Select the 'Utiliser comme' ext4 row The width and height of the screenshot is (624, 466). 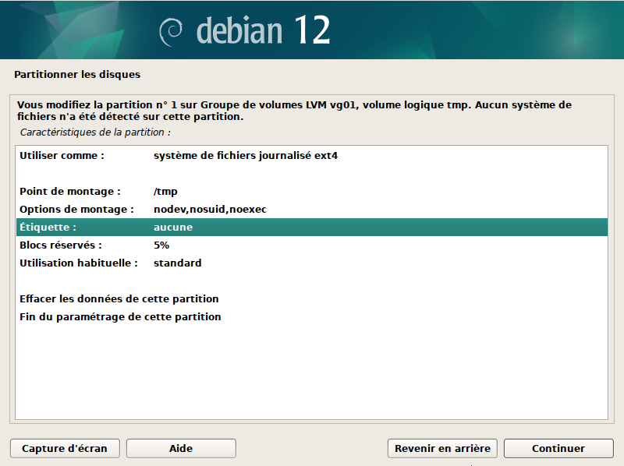coord(311,156)
